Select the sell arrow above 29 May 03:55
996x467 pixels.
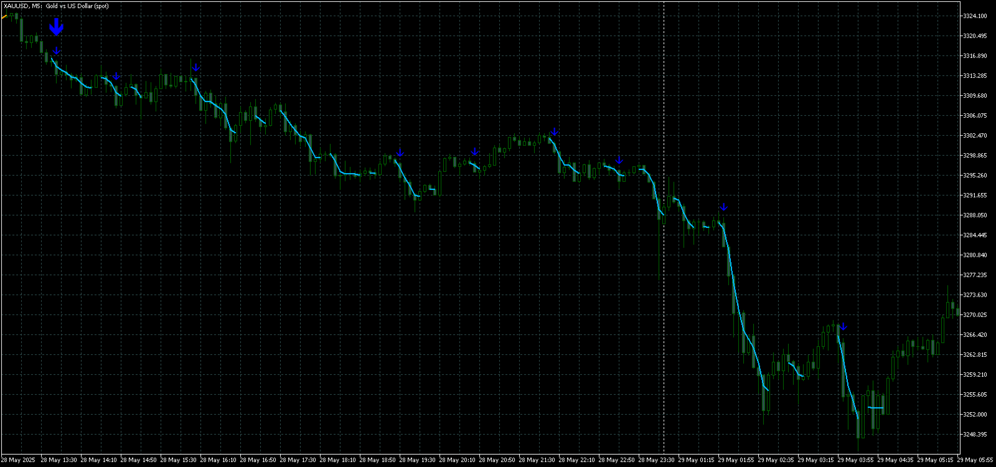point(843,326)
